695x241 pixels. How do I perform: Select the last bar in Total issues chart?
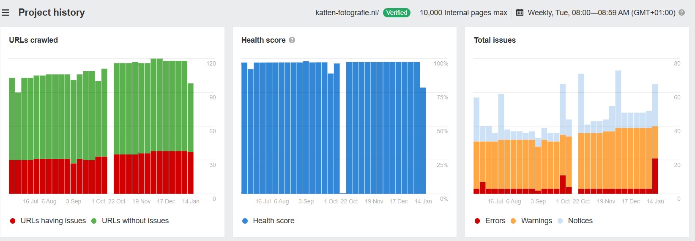655,139
